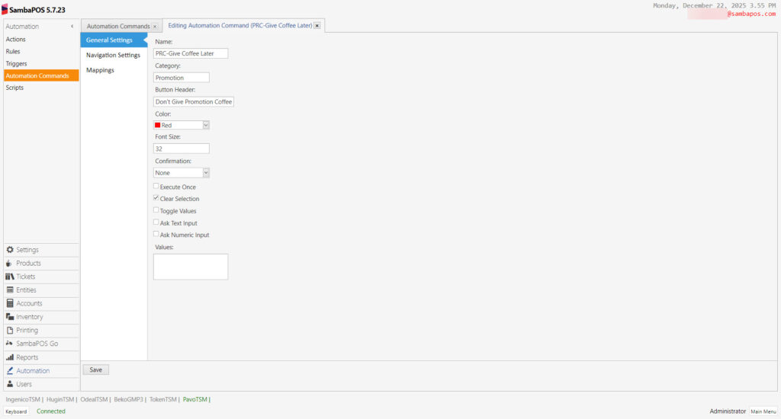Click the Settings gear icon in sidebar
This screenshot has height=419, width=781.
point(10,250)
